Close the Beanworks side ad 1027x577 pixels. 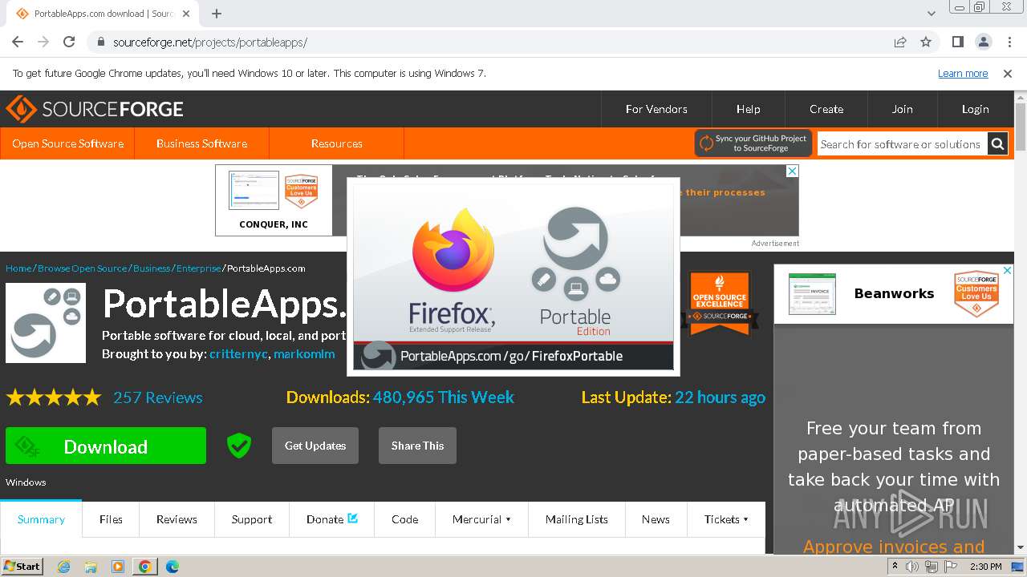click(1007, 271)
